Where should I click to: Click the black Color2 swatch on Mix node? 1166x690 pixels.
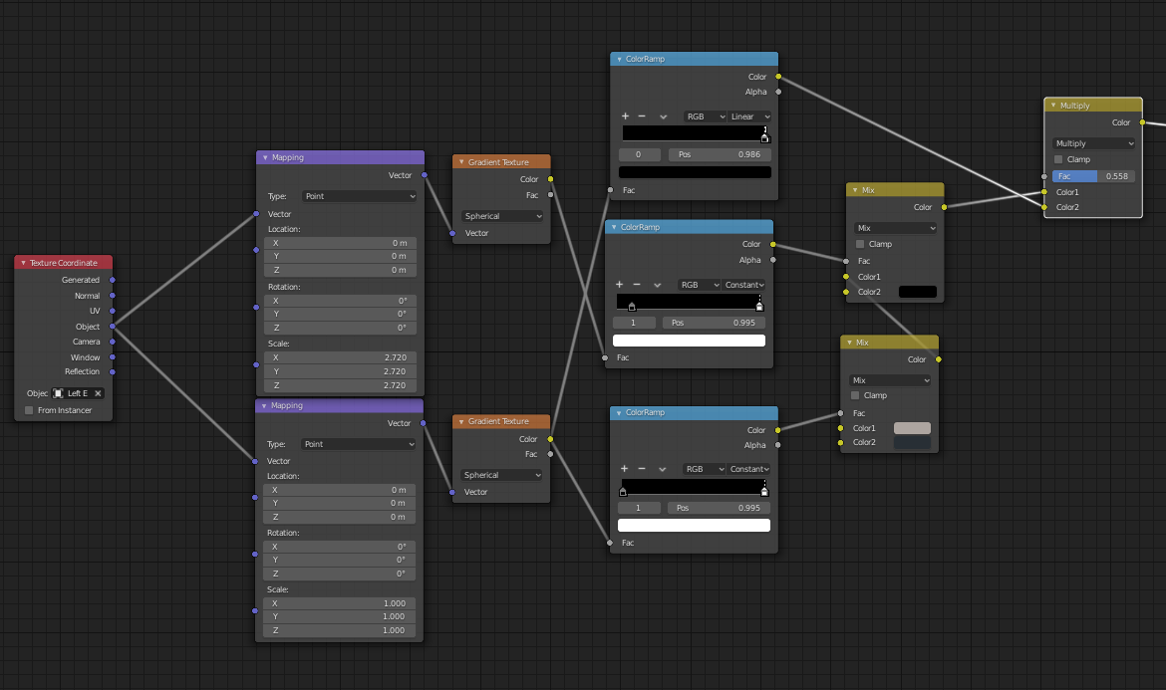point(918,292)
